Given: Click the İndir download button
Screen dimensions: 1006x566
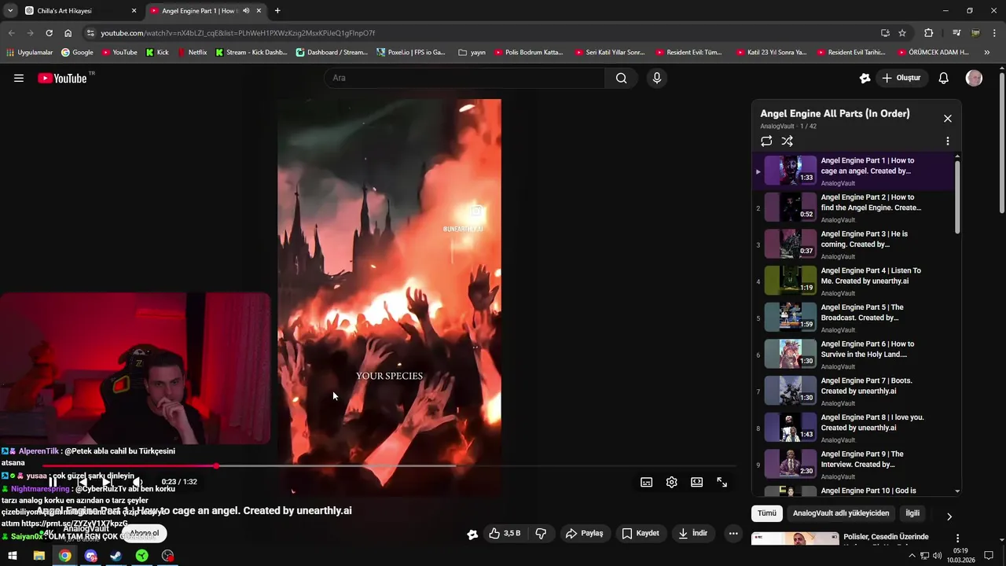Looking at the screenshot, I should tap(693, 534).
